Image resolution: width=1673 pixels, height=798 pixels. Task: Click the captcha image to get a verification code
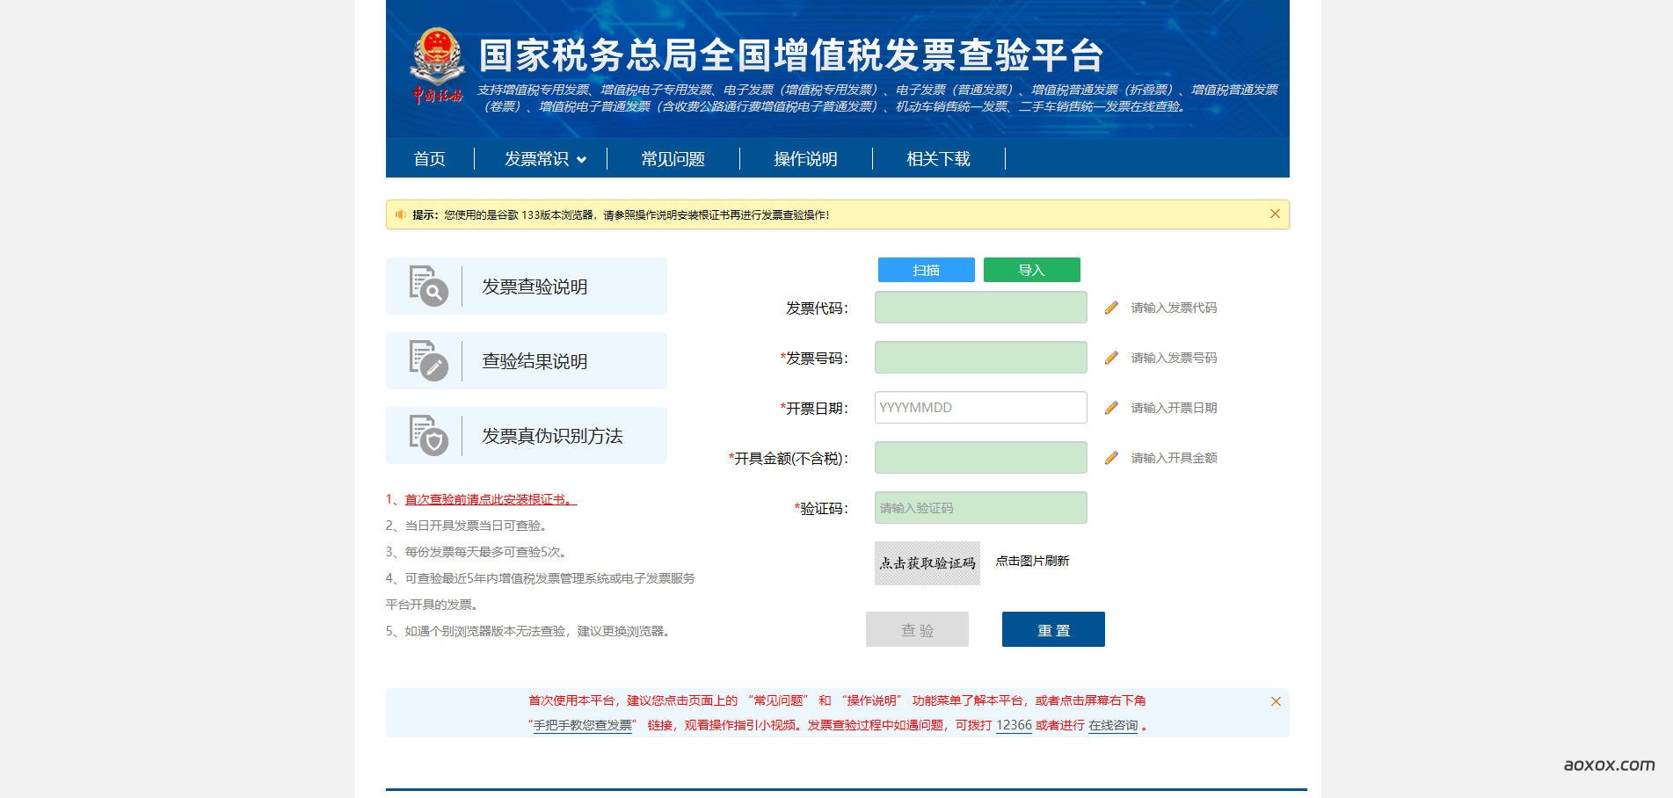point(926,562)
